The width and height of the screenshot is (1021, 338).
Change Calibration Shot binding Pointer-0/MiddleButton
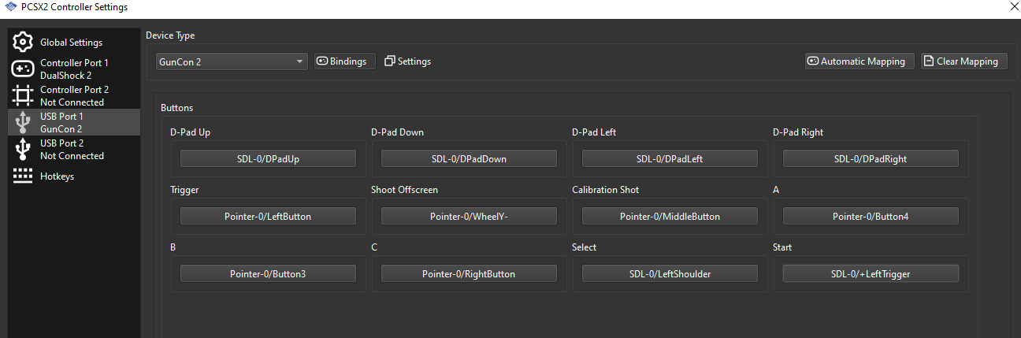[670, 216]
